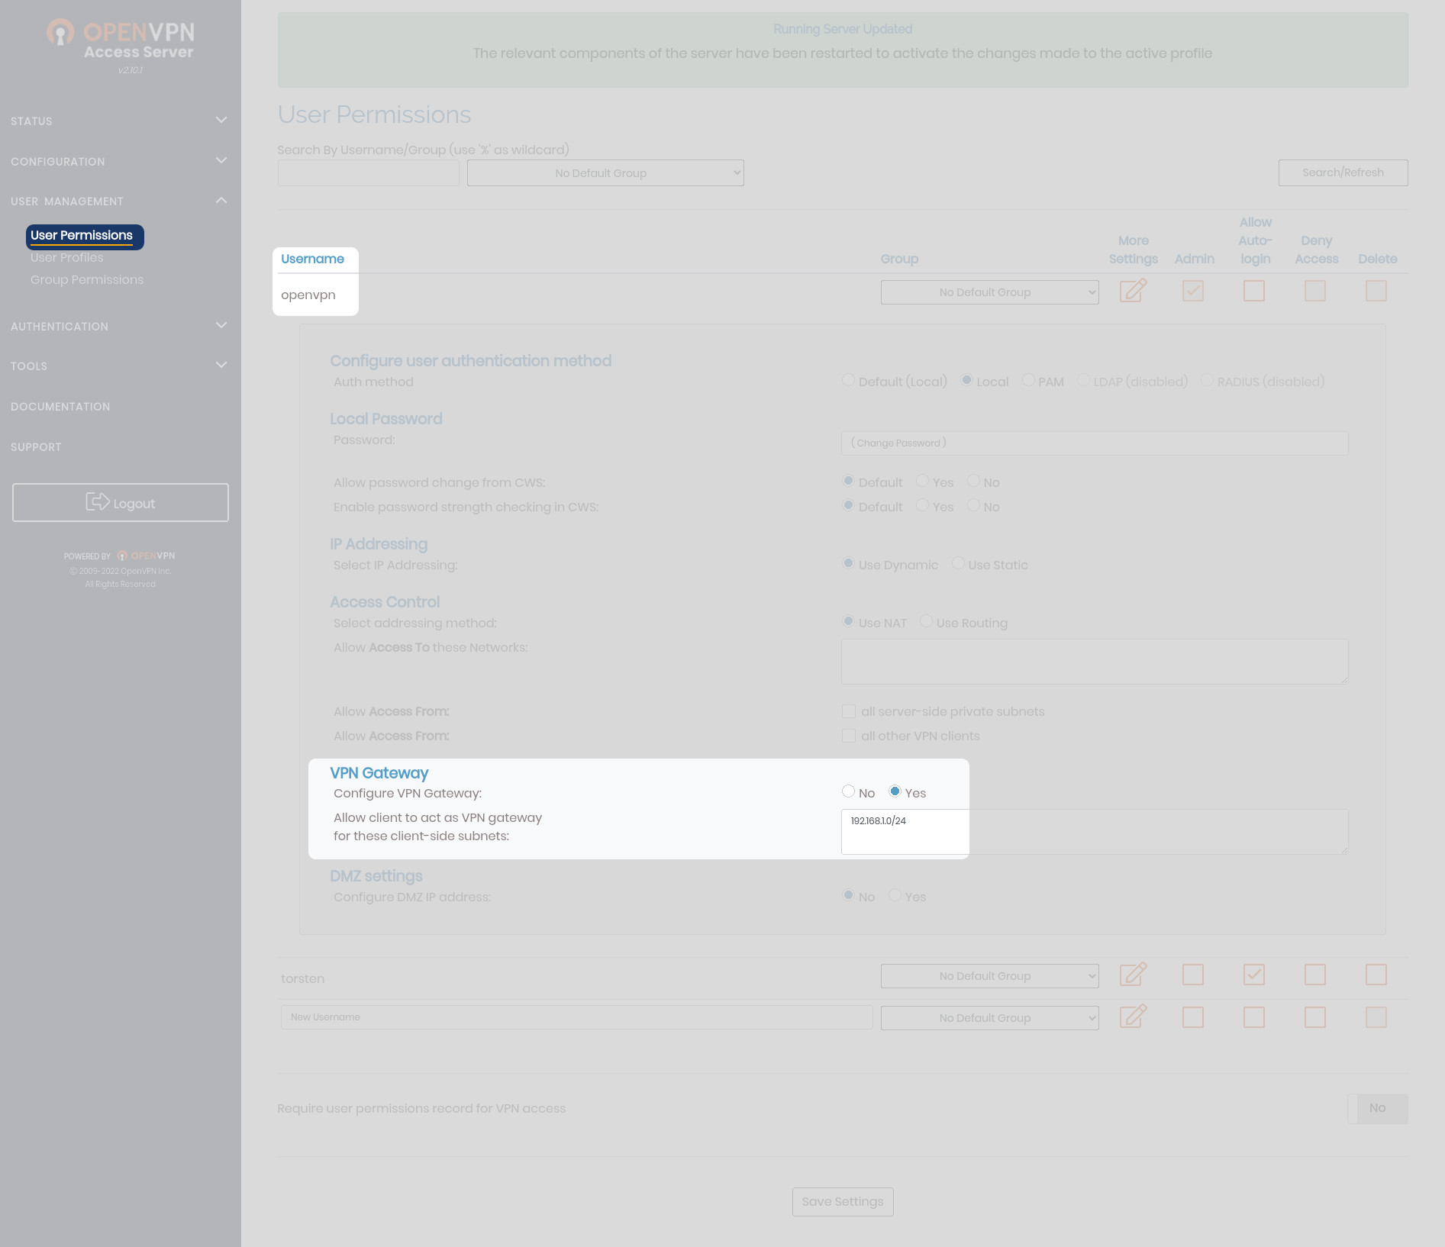
Task: Click the OpenVPN Access Server logo
Action: (x=121, y=42)
